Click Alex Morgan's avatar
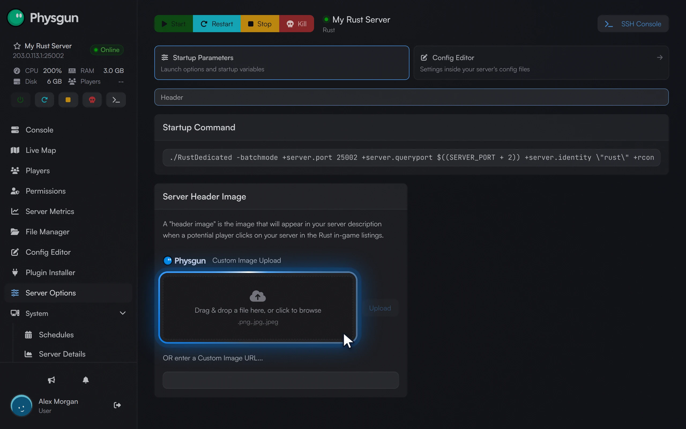 coord(21,406)
